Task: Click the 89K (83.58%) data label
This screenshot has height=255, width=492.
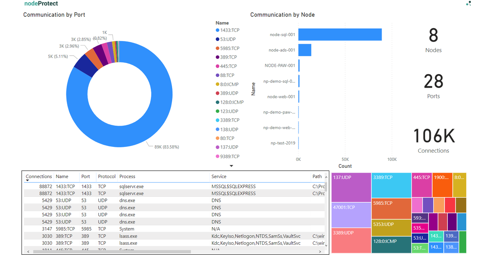Action: click(166, 147)
